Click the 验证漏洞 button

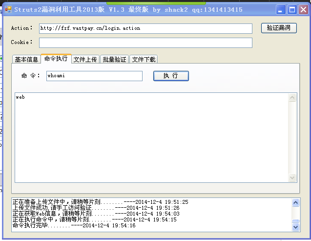[x=279, y=28]
